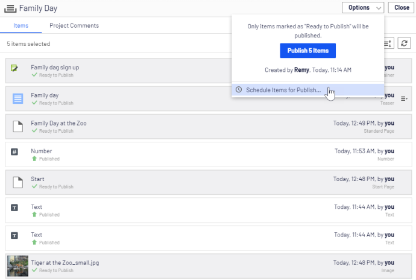The height and width of the screenshot is (280, 416).
Task: Click the Publish 5 Items button
Action: pyautogui.click(x=307, y=51)
